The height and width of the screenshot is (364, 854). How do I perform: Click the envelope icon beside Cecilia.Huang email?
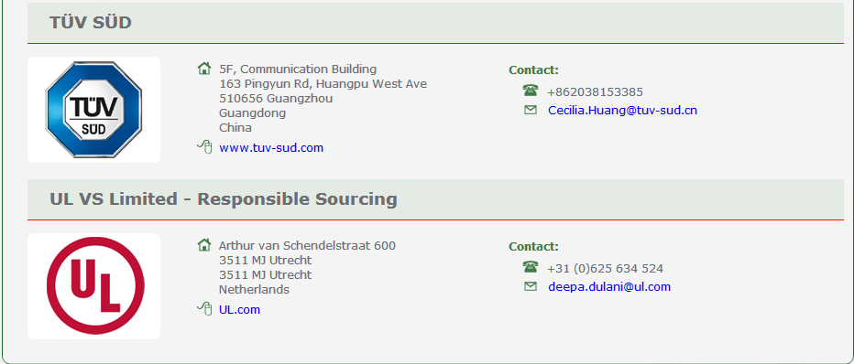pos(530,111)
